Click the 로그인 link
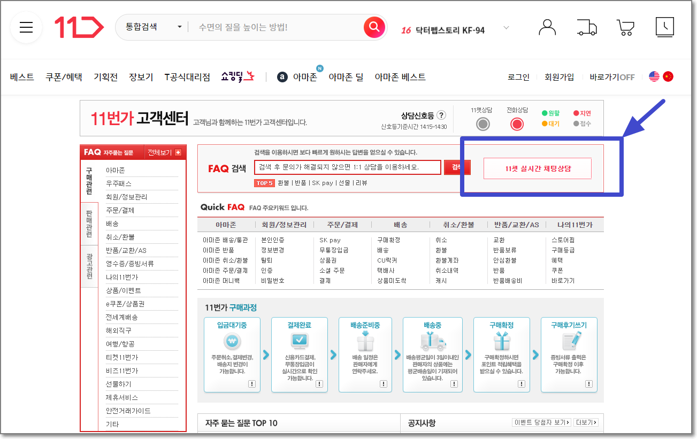697x439 pixels. [x=518, y=77]
